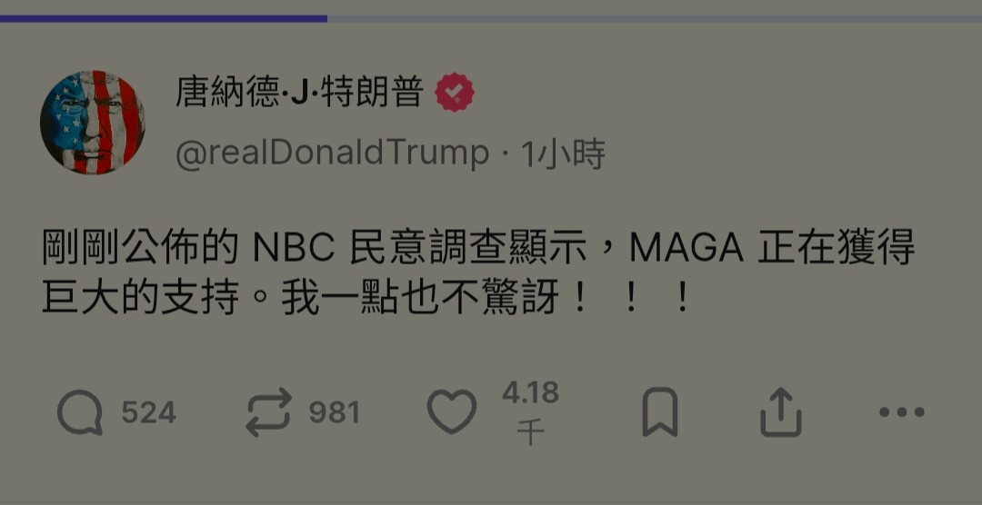Open the 唐納德·J·特朗普 display name
The width and height of the screenshot is (982, 505).
[x=299, y=92]
